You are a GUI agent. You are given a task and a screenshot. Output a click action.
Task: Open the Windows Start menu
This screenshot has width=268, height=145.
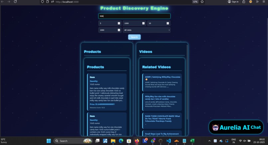pos(49,141)
